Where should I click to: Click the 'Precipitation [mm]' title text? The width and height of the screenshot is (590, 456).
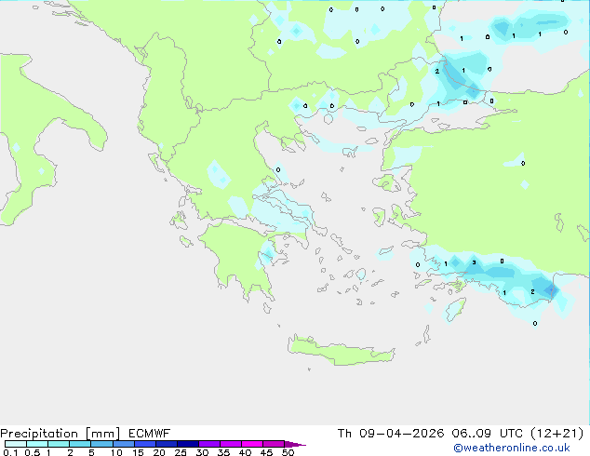(x=60, y=434)
